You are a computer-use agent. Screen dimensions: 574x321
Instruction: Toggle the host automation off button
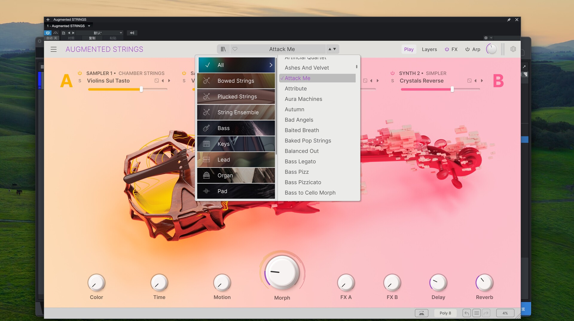point(52,38)
